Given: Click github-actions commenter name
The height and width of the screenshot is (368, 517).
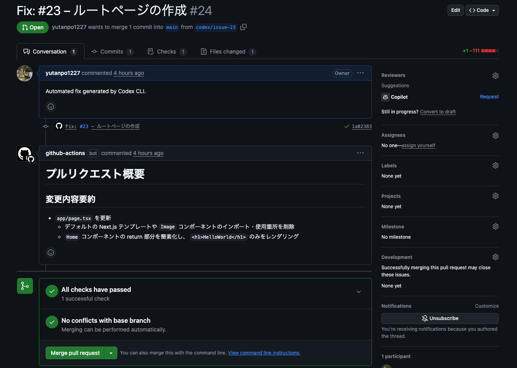Looking at the screenshot, I should 65,153.
